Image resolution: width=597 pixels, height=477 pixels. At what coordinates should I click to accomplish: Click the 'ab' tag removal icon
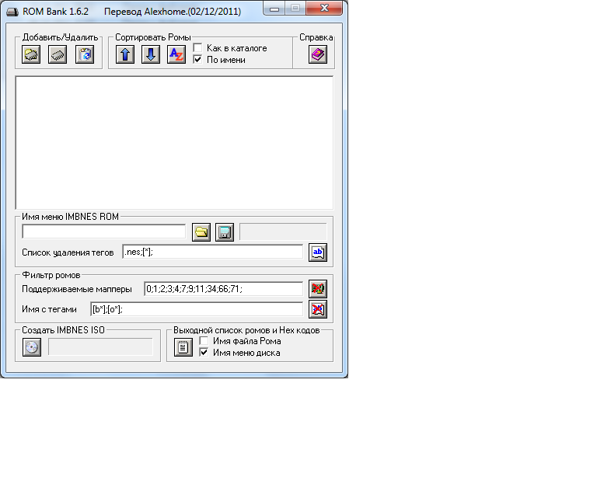click(x=318, y=252)
